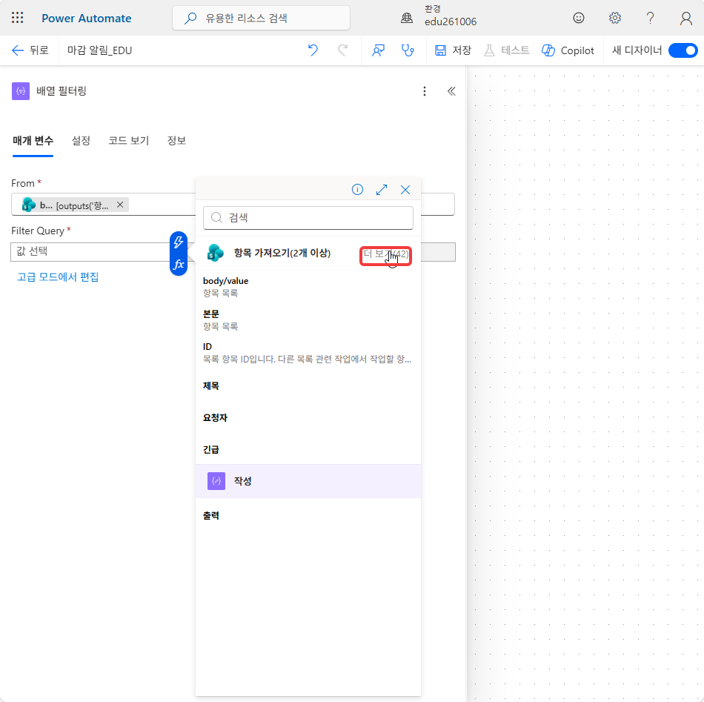Select the ID dynamic content item

tap(308, 353)
